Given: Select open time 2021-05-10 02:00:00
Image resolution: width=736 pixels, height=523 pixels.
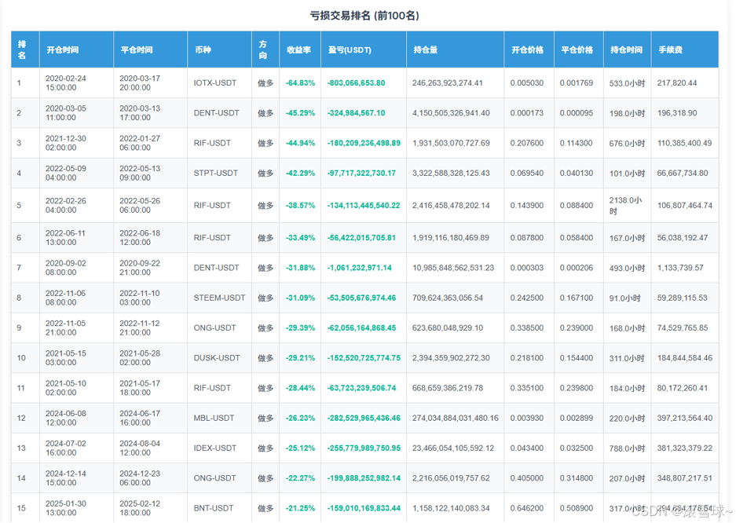Looking at the screenshot, I should [x=66, y=388].
